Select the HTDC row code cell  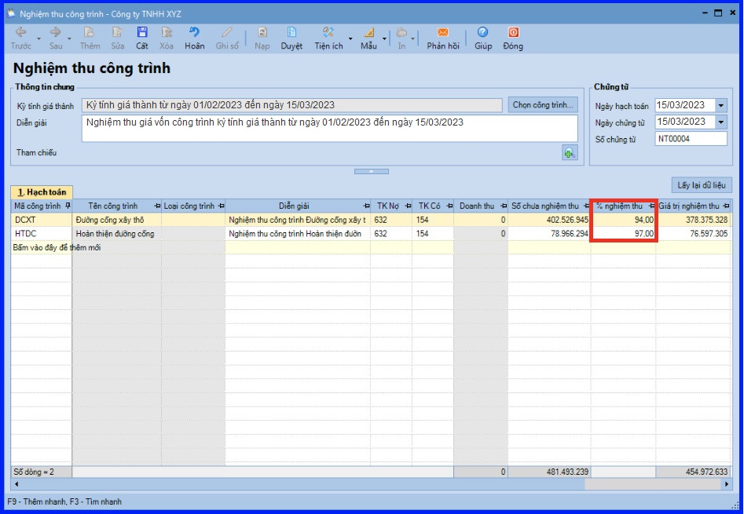(x=42, y=234)
